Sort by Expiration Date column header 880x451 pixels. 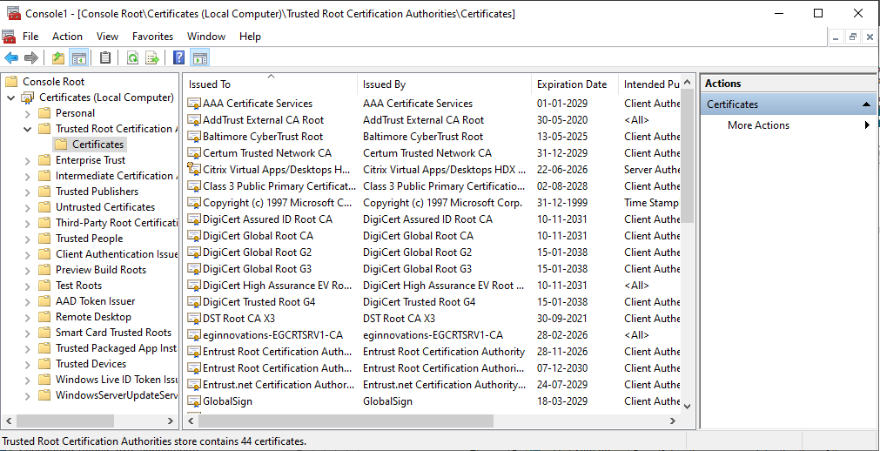[574, 84]
